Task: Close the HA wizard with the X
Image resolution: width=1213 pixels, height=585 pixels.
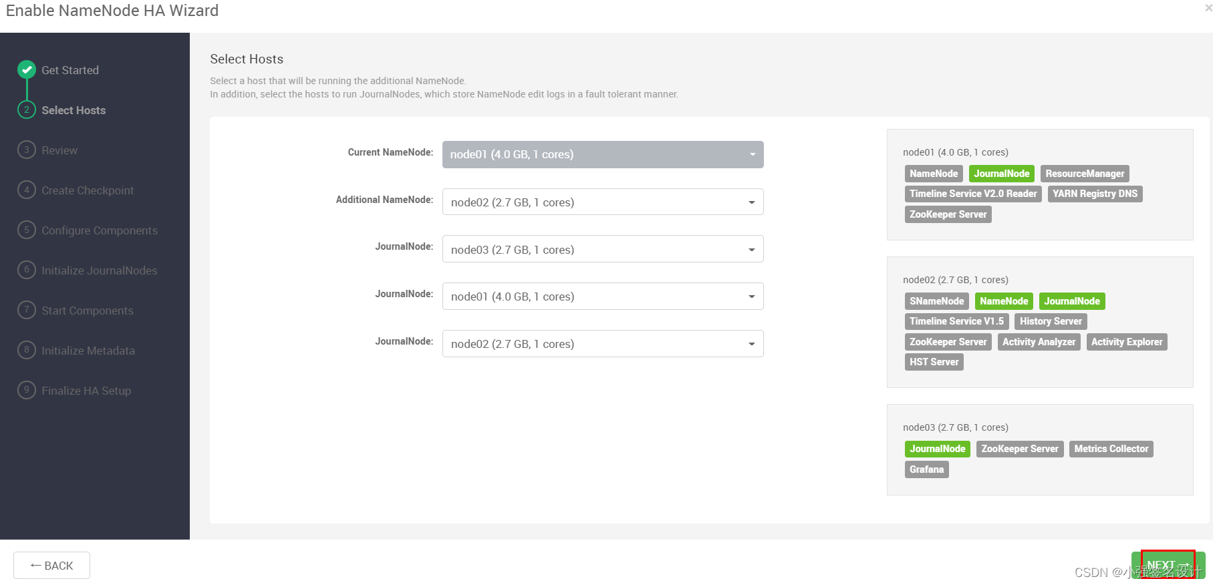Action: coord(1208,9)
